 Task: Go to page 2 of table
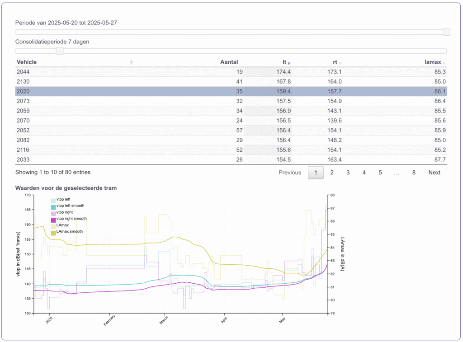(332, 173)
